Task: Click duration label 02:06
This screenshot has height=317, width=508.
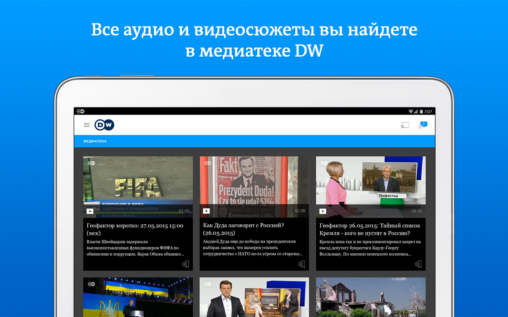Action: tap(300, 211)
